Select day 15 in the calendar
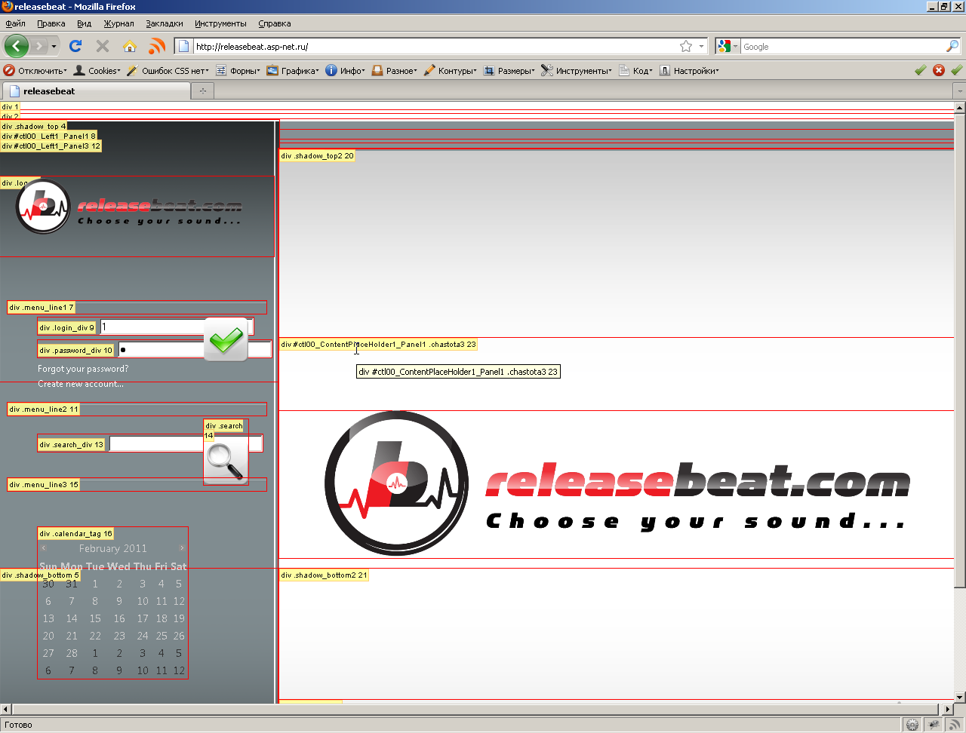The height and width of the screenshot is (733, 966). coord(95,618)
